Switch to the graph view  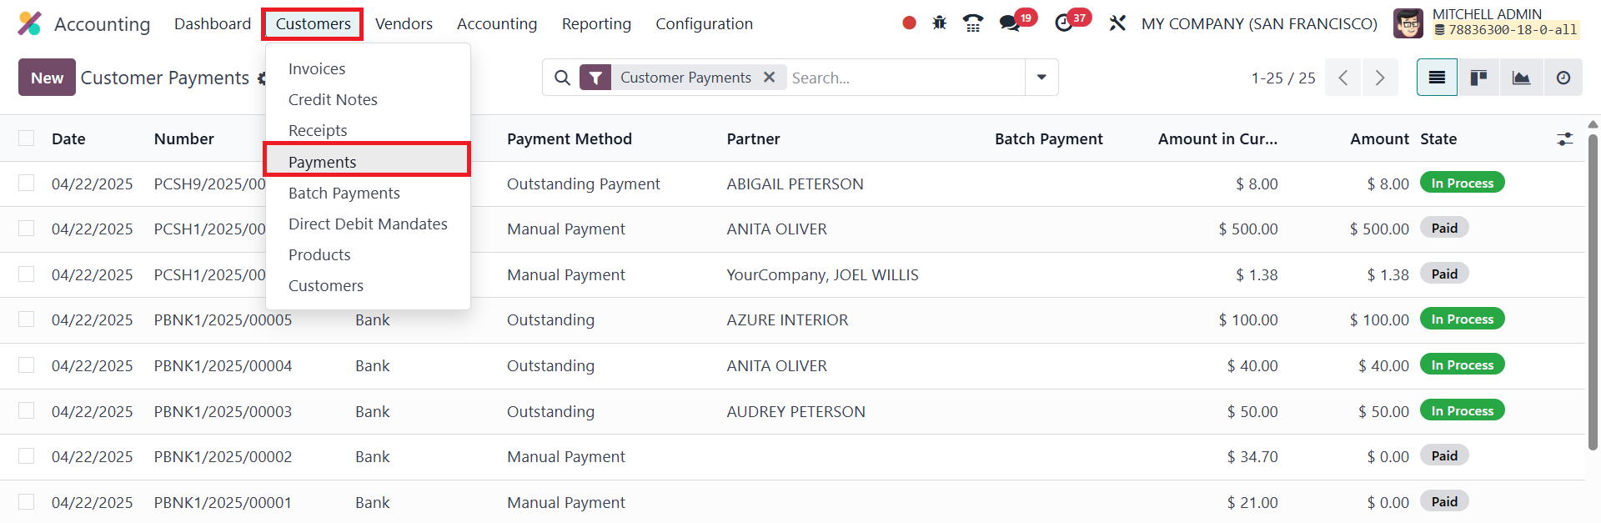click(1521, 78)
